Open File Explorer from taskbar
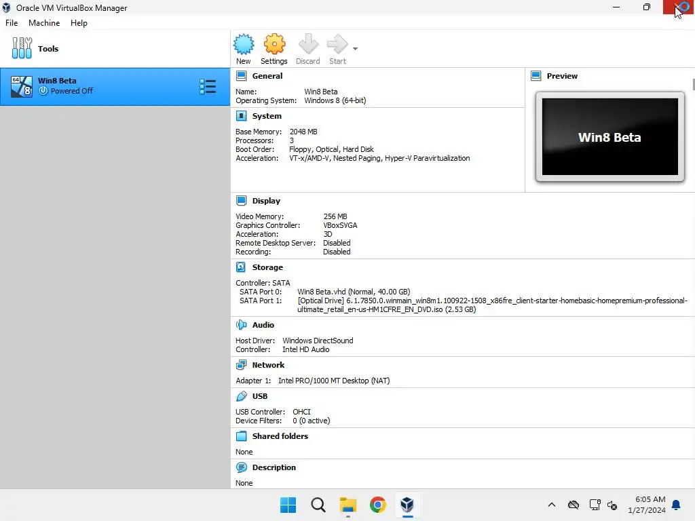 click(x=348, y=505)
